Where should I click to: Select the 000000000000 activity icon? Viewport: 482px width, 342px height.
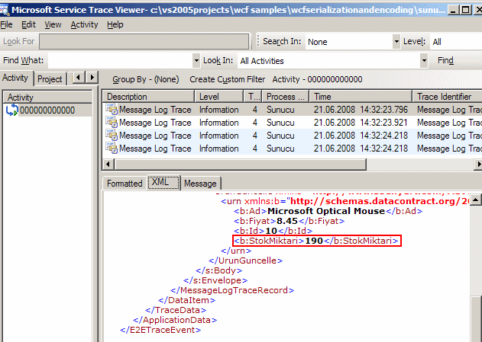(x=11, y=110)
